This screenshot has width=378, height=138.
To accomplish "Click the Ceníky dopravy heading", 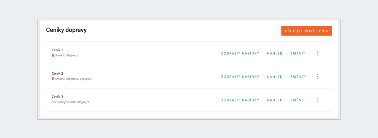I will [66, 30].
